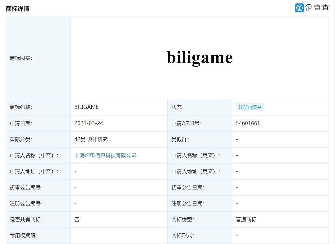The height and width of the screenshot is (244, 335).
Task: Click the 申请人地址（英文） label
Action: 196,171
